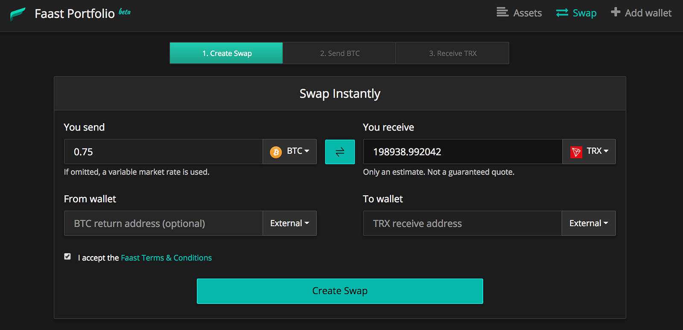This screenshot has width=683, height=330.
Task: Click the Faast feather logo icon
Action: 18,14
